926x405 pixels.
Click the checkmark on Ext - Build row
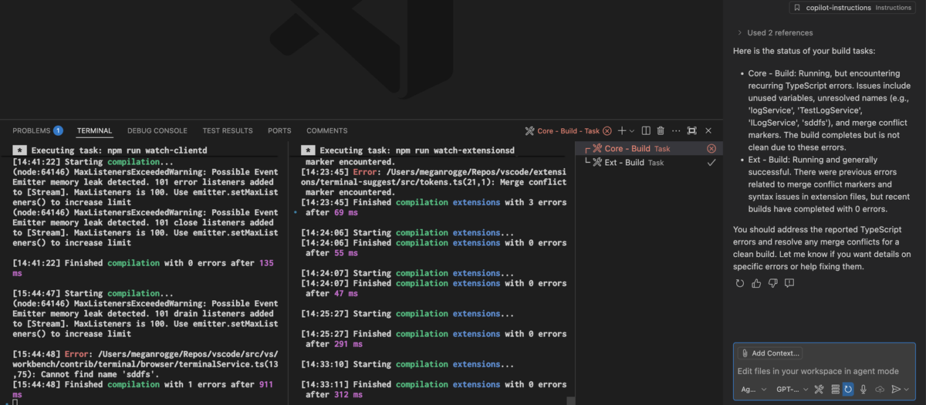[711, 163]
